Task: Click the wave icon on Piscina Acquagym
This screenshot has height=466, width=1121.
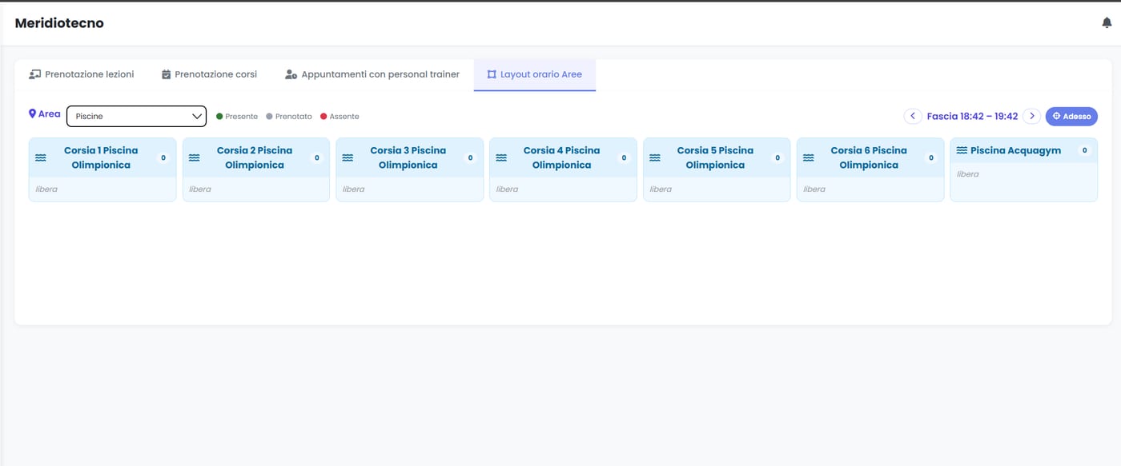Action: pyautogui.click(x=962, y=150)
